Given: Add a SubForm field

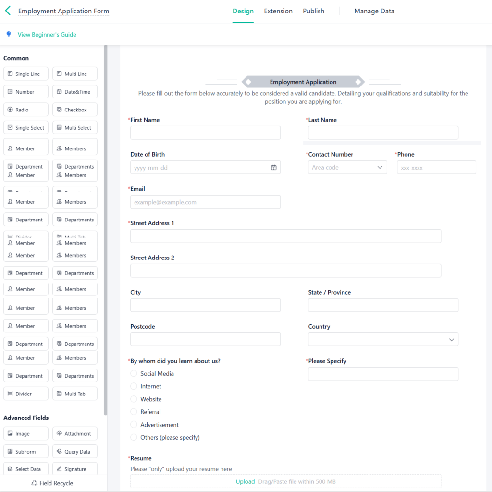Looking at the screenshot, I should [26, 452].
